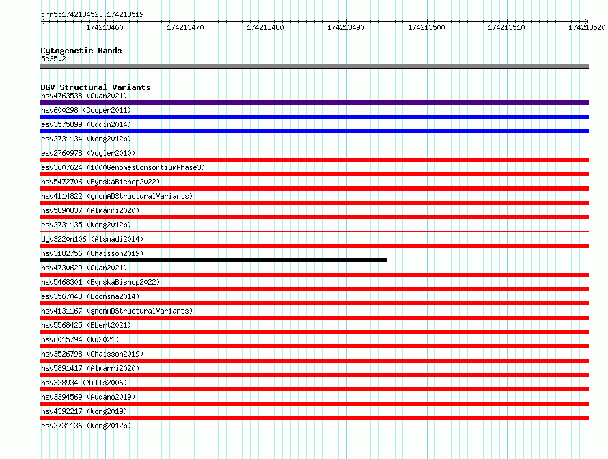Click the blue nsv600298 variant bar

point(314,117)
